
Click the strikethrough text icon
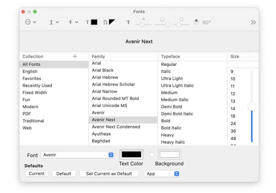point(70,22)
